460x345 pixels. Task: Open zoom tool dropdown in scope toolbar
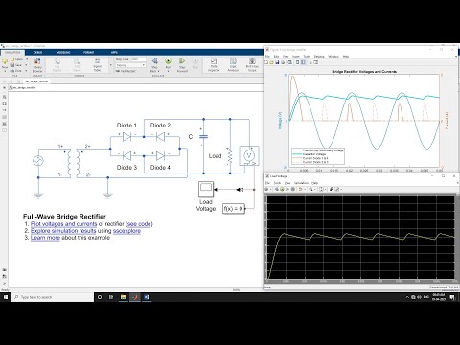(x=314, y=189)
